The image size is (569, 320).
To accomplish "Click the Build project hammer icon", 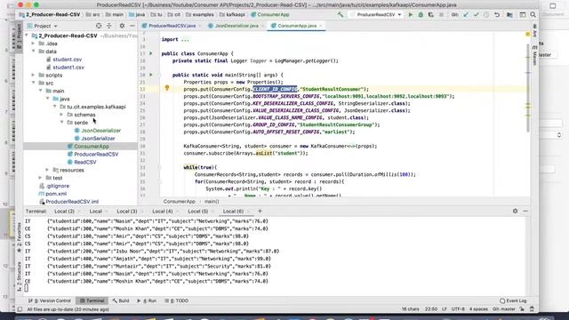I will pyautogui.click(x=340, y=15).
